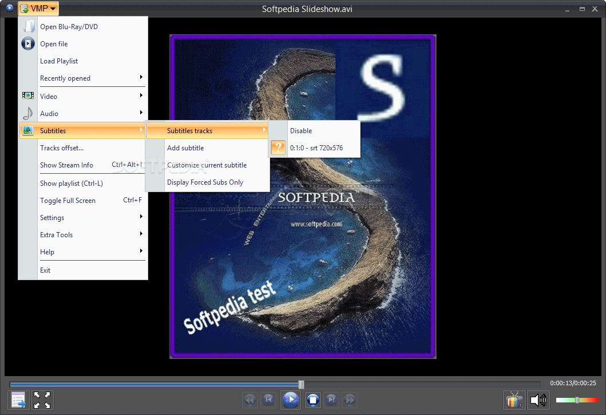This screenshot has width=606, height=415.
Task: Select Add subtitle
Action: coord(207,148)
